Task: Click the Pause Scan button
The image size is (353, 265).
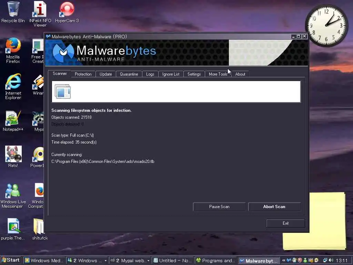Action: tap(219, 207)
